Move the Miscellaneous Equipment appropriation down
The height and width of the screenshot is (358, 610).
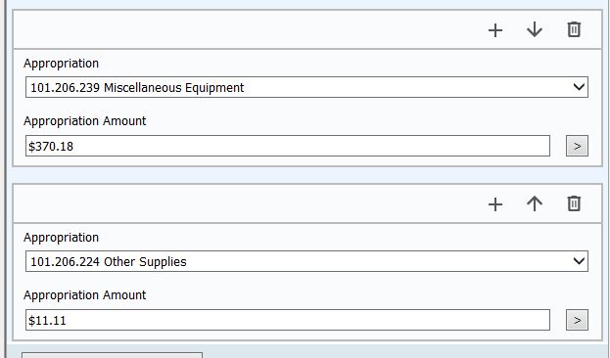535,29
